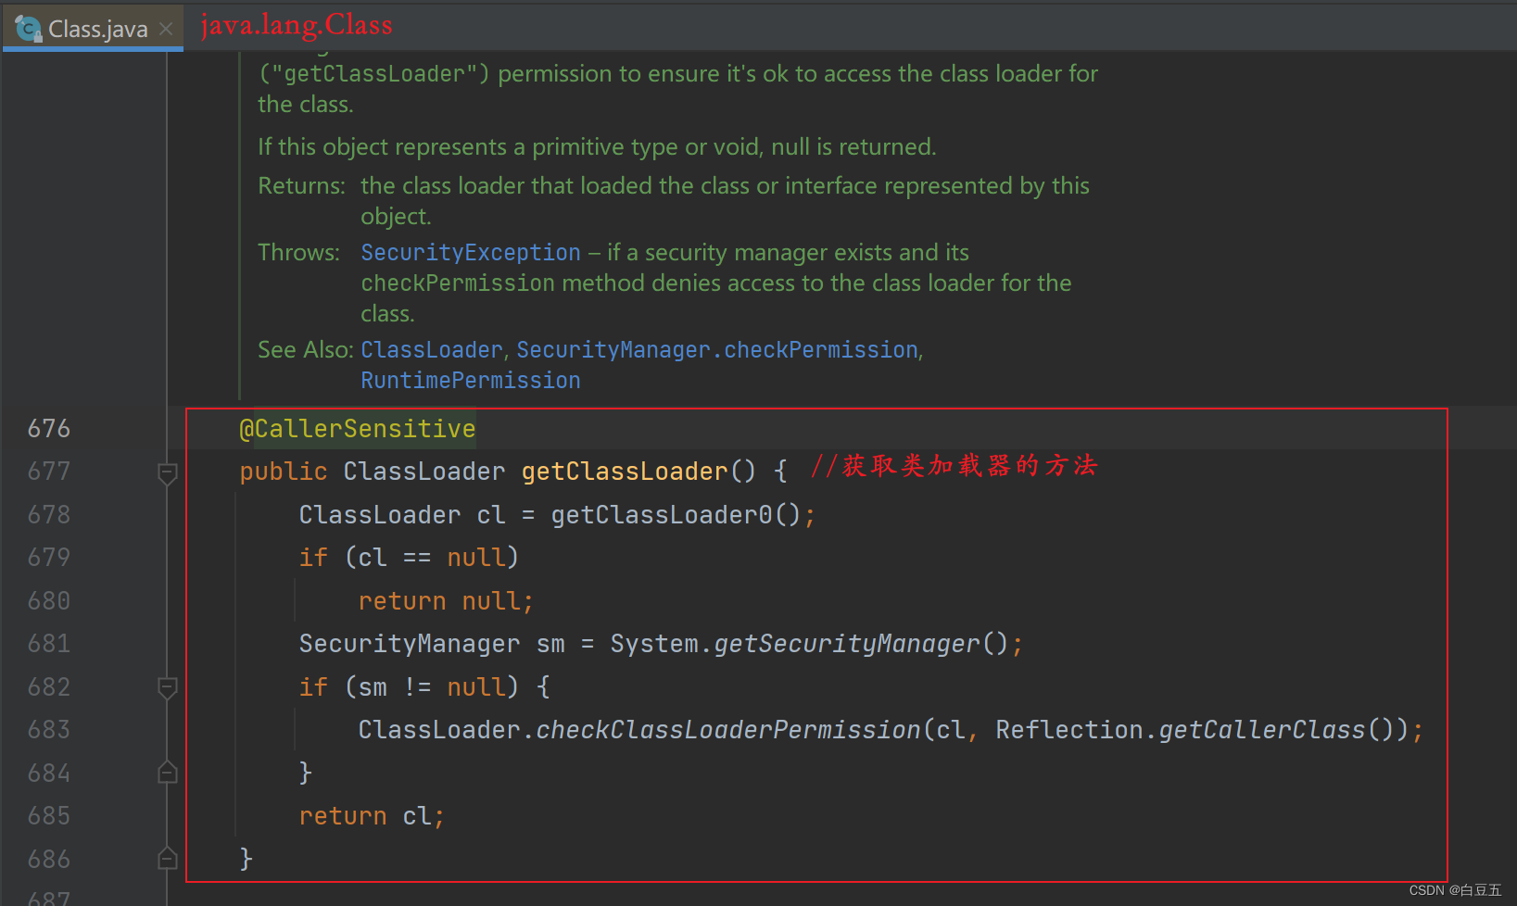
Task: Click the fold end marker at line 684
Action: [168, 772]
